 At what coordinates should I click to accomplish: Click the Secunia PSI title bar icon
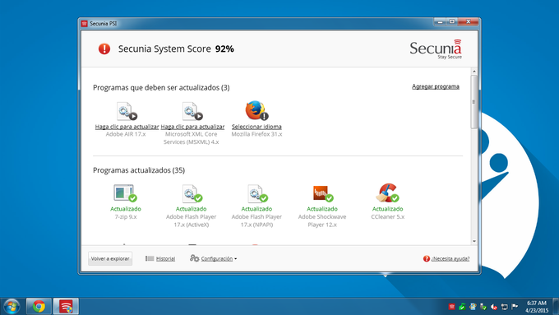tap(84, 24)
